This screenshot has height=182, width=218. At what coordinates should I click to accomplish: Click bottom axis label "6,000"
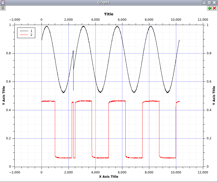click(122, 172)
